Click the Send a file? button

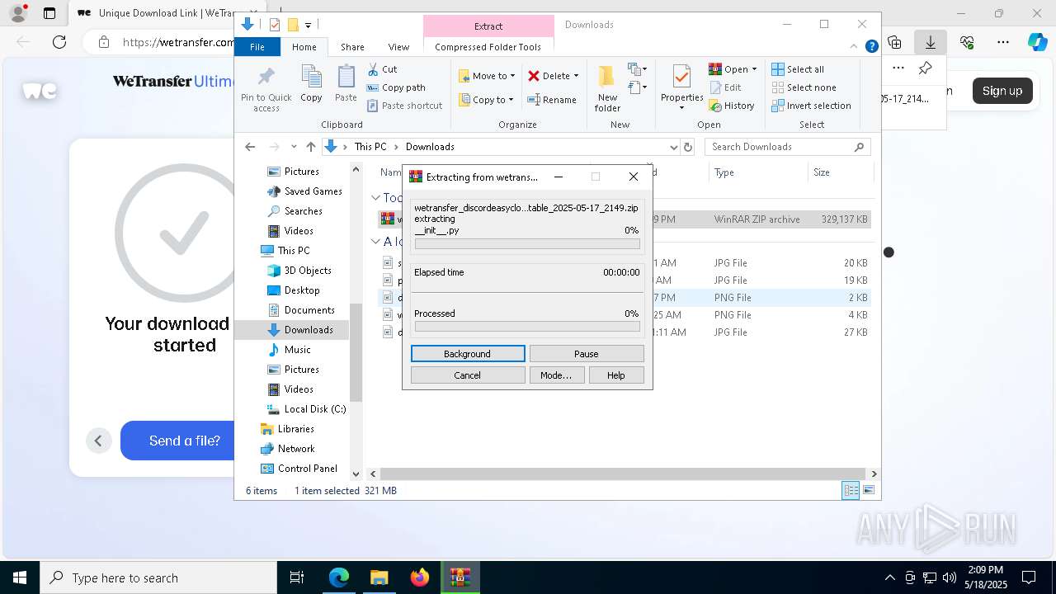coord(184,441)
